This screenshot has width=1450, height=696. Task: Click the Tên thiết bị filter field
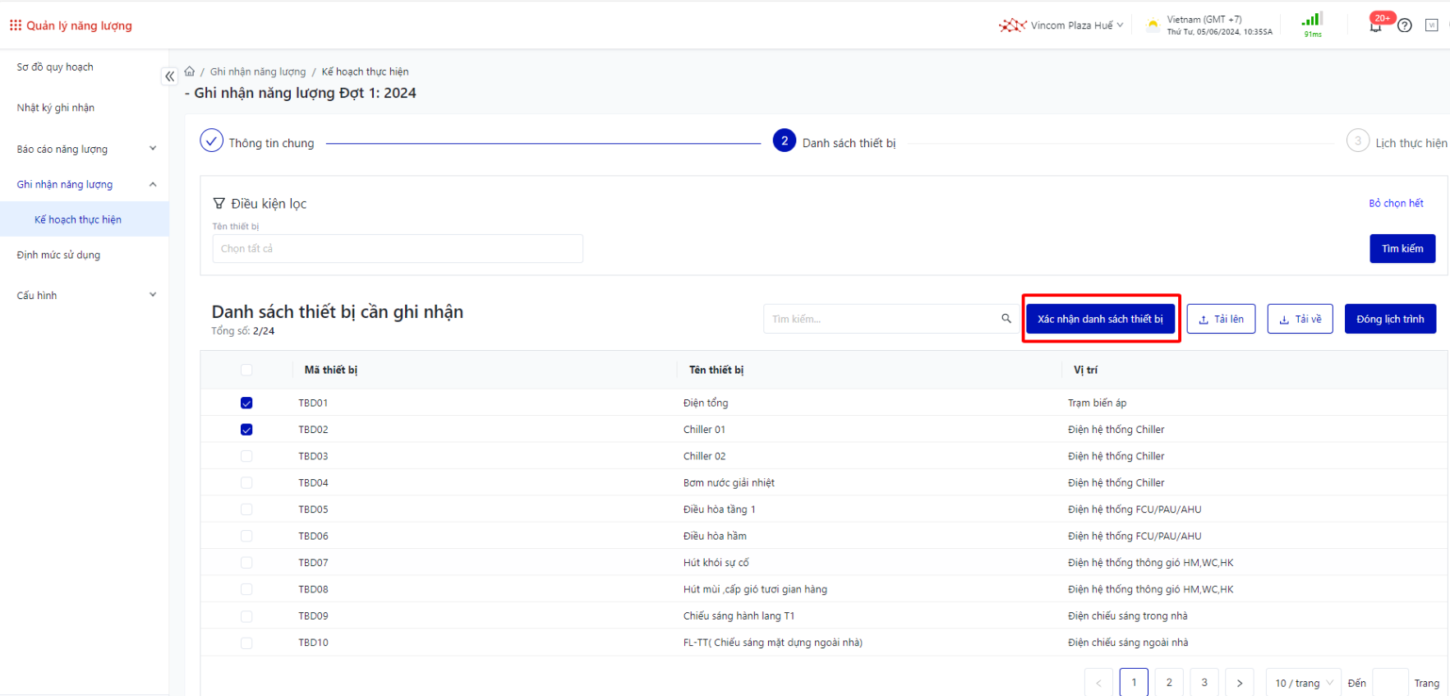[x=398, y=248]
